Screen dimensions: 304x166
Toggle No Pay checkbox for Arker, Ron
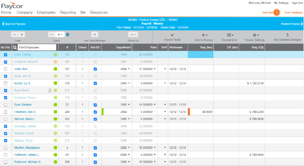click(5, 69)
